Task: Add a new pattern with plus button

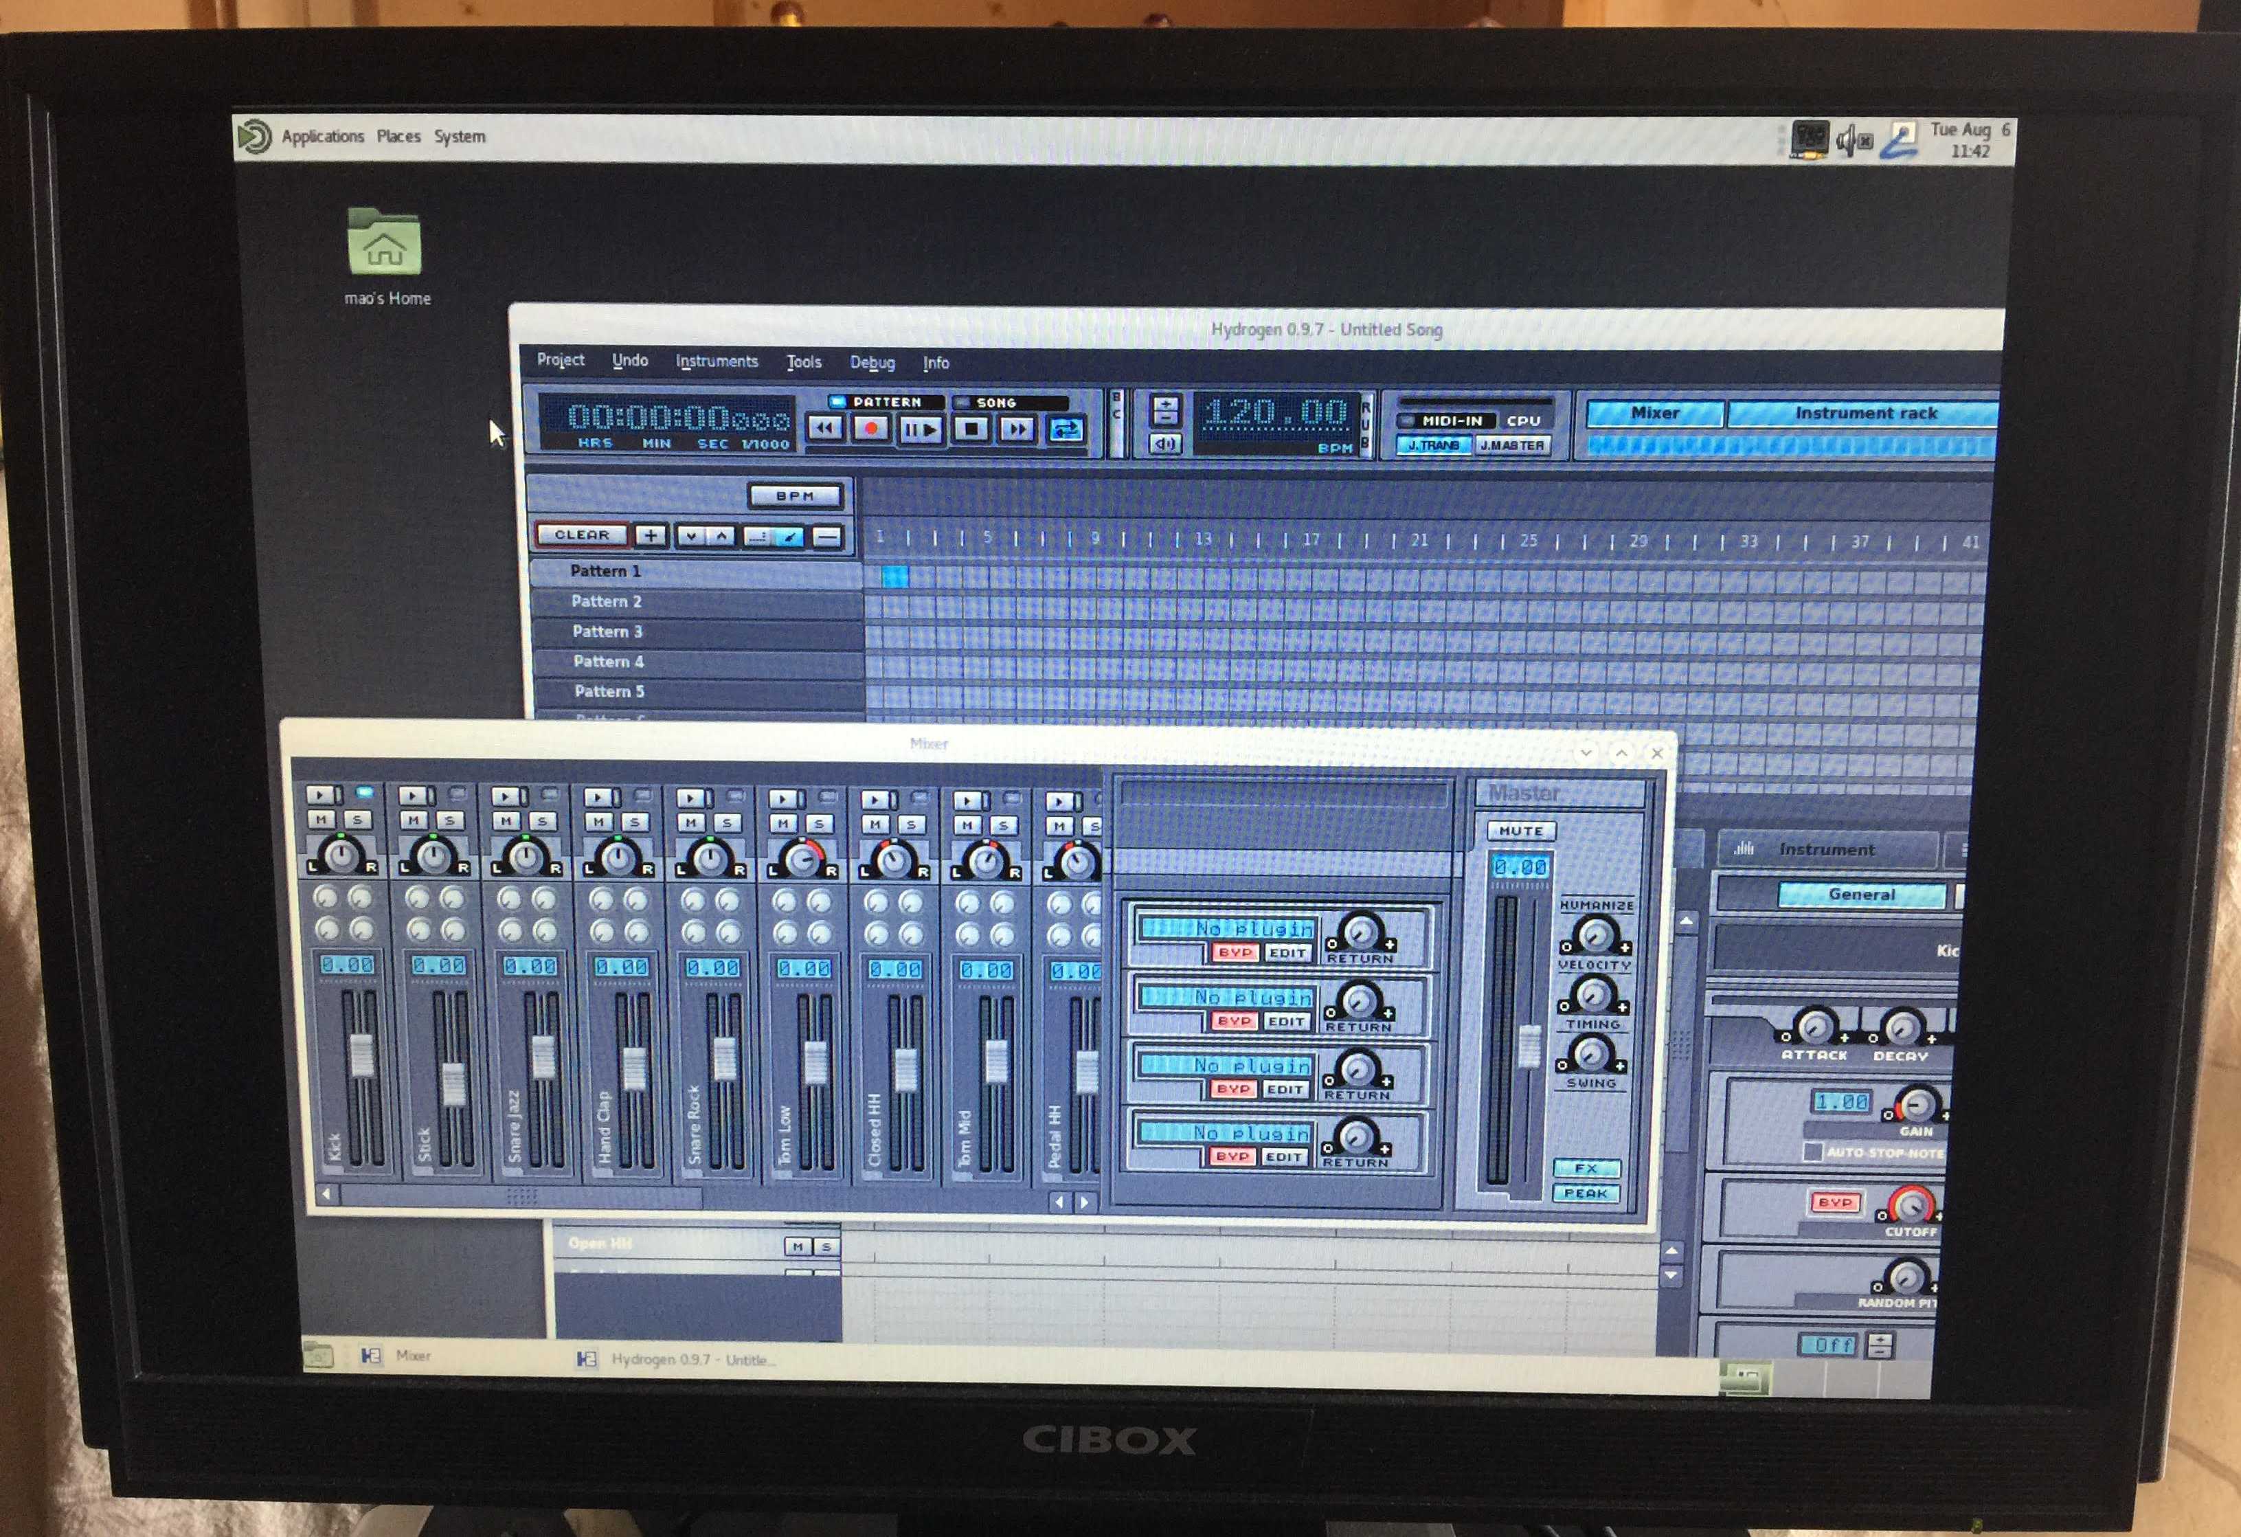Action: (651, 535)
